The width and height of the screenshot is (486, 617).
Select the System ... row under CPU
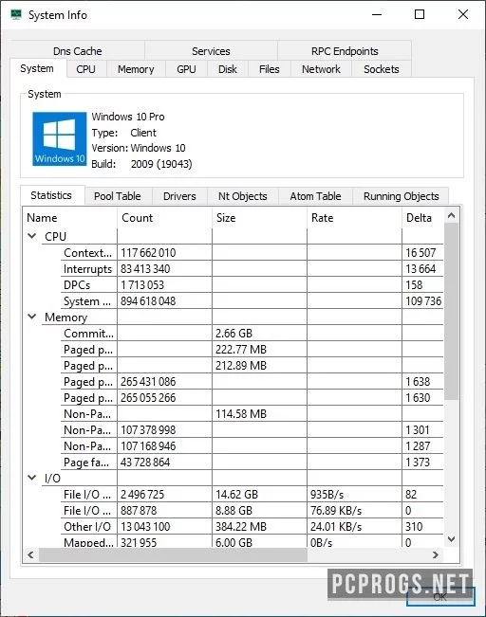pyautogui.click(x=233, y=300)
